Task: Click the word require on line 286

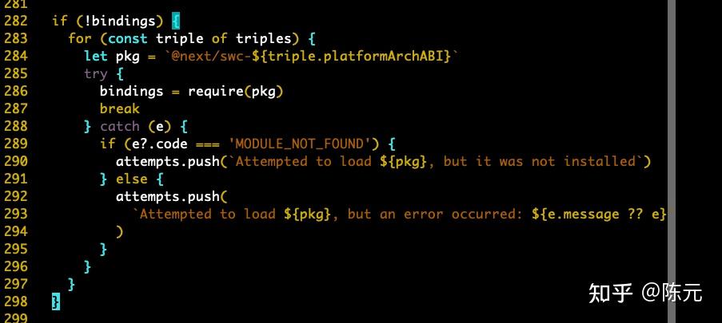Action: [x=216, y=92]
